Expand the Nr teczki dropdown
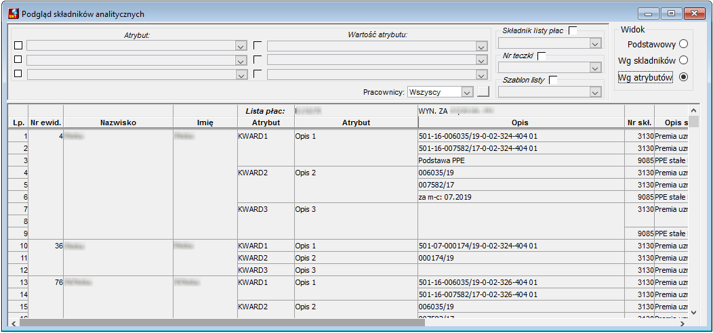The height and width of the screenshot is (333, 713). (x=595, y=68)
